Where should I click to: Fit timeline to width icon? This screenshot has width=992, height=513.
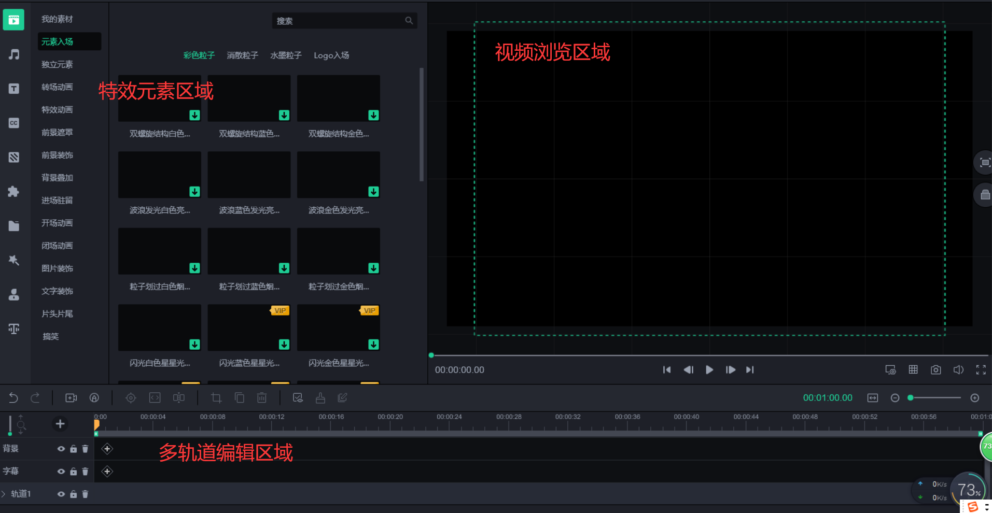(873, 398)
